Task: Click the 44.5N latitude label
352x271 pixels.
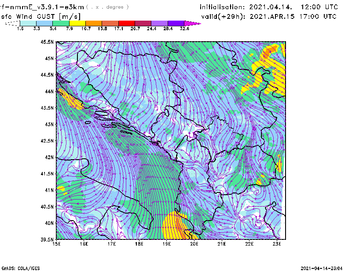Action: coord(47,75)
